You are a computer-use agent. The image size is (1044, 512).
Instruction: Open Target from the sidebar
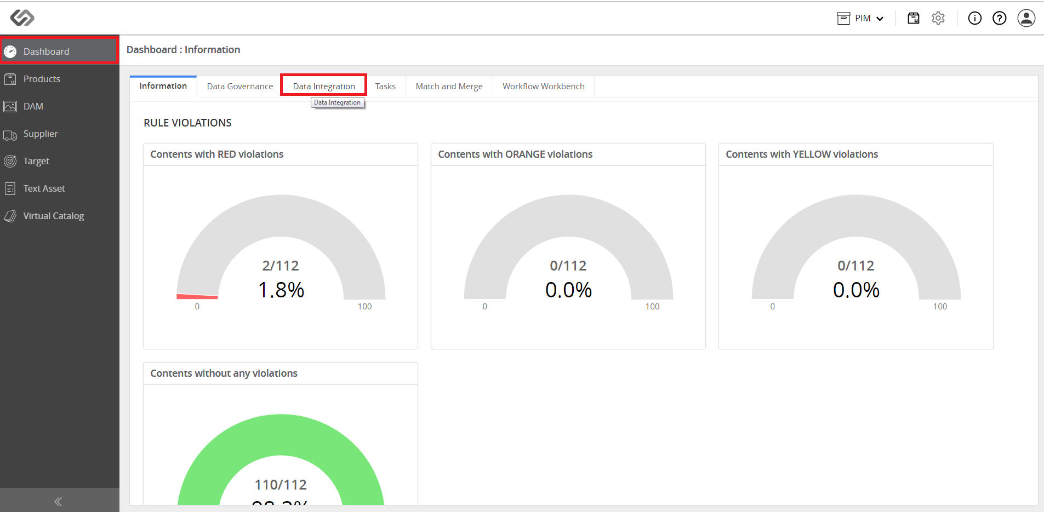[60, 161]
